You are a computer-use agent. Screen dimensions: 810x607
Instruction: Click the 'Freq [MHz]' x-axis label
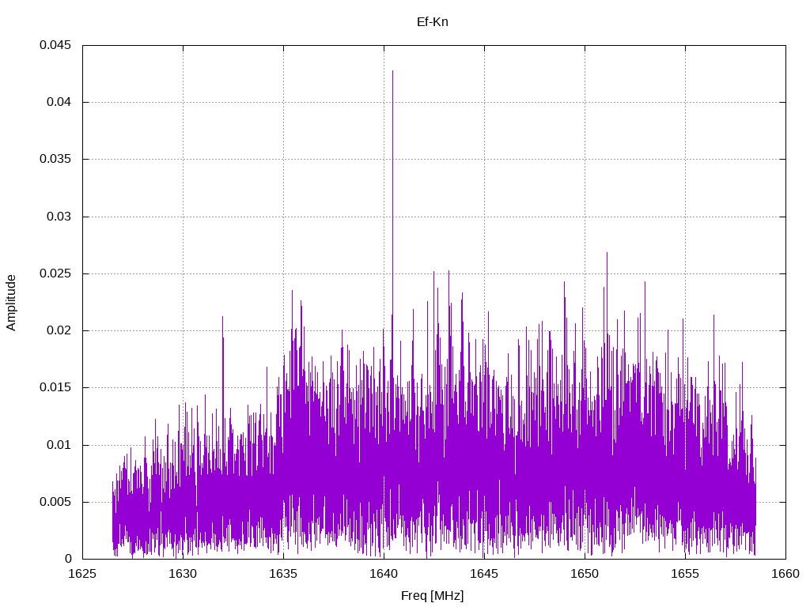tap(433, 596)
